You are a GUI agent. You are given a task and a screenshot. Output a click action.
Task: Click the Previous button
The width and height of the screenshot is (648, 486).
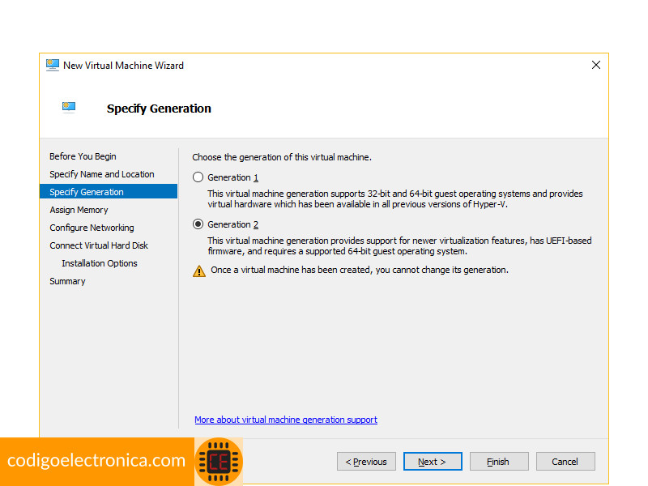[x=366, y=462]
